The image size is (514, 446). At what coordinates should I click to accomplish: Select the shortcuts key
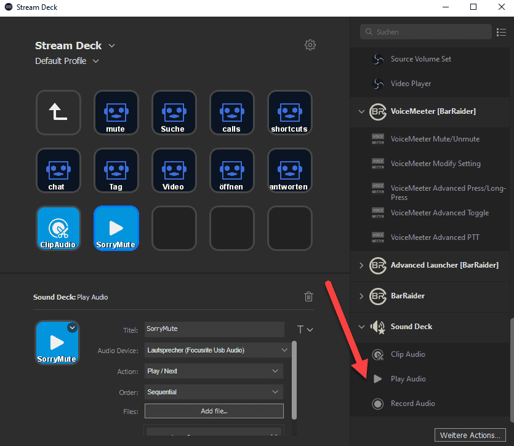click(290, 113)
